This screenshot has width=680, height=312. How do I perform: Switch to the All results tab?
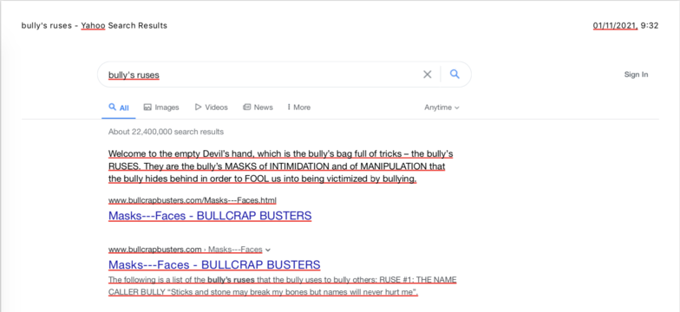coord(118,107)
